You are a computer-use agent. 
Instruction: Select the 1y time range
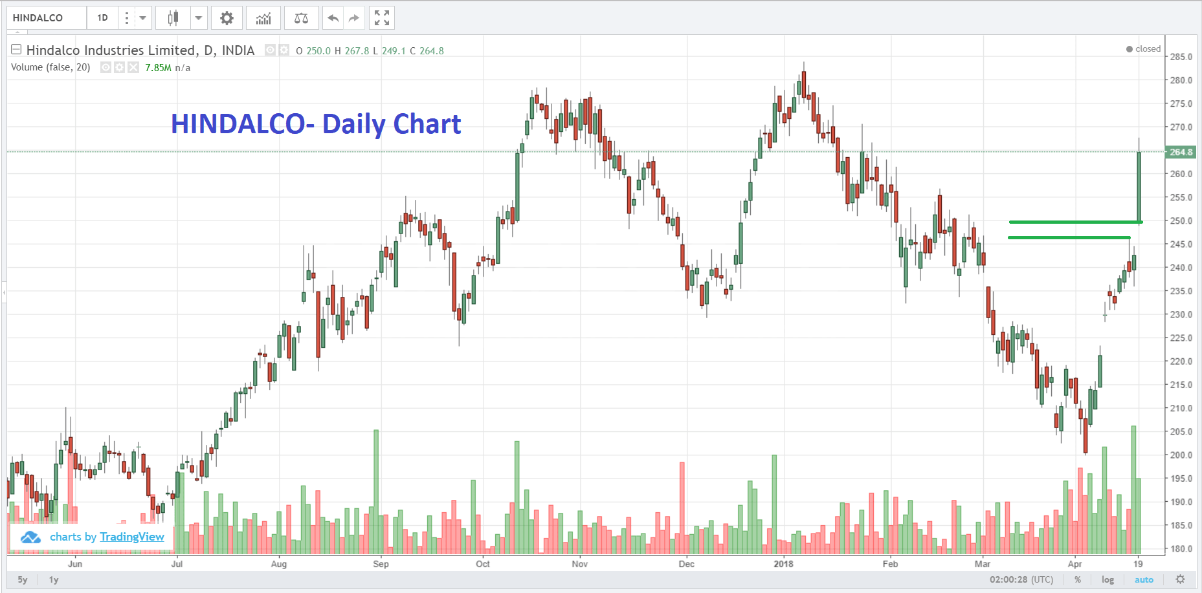pos(54,579)
